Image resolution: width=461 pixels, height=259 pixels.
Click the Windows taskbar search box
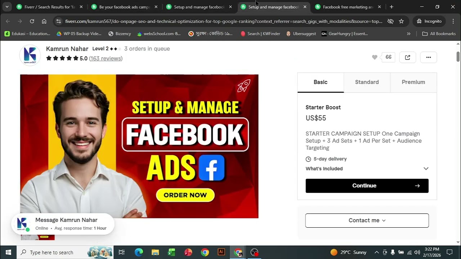(x=65, y=252)
